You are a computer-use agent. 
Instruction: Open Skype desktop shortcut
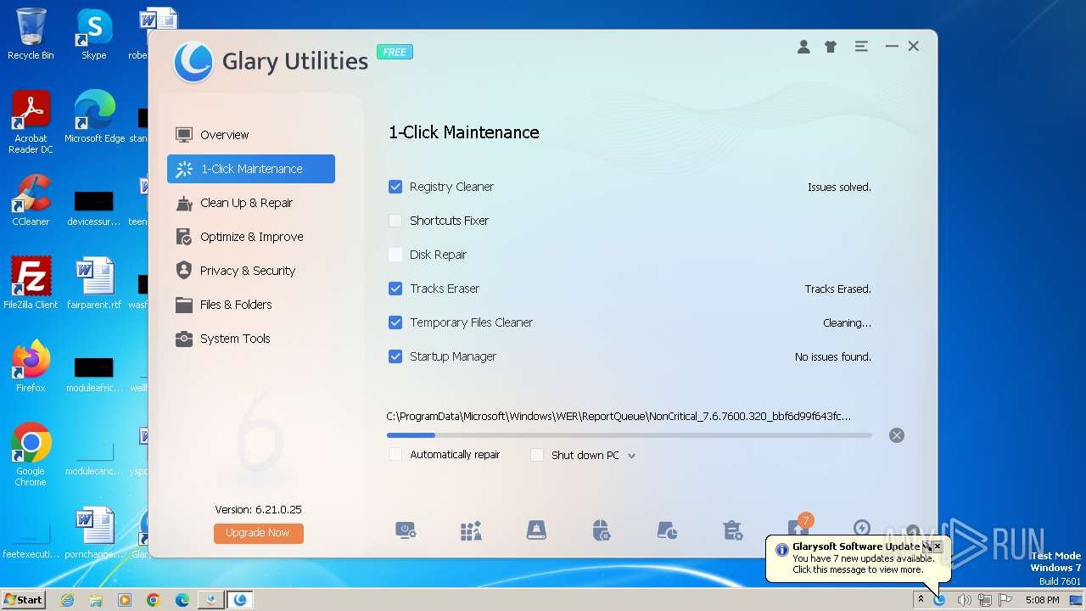[x=94, y=34]
